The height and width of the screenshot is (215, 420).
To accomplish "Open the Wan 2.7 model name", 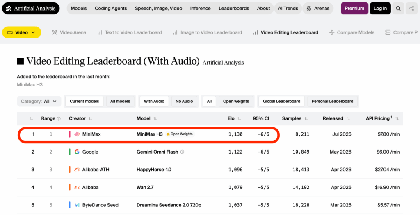I will (x=145, y=187).
